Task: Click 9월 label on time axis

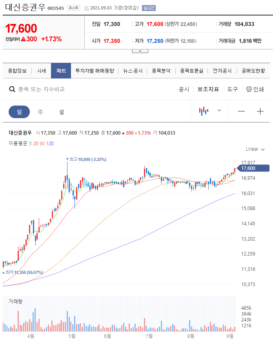Action: coord(230,336)
